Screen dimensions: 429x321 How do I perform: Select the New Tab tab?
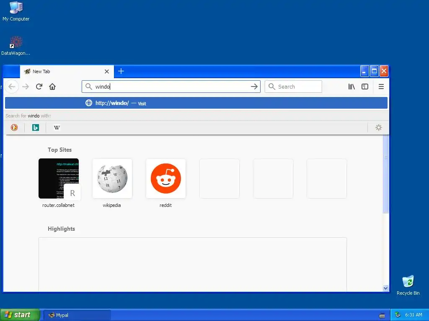(x=67, y=71)
